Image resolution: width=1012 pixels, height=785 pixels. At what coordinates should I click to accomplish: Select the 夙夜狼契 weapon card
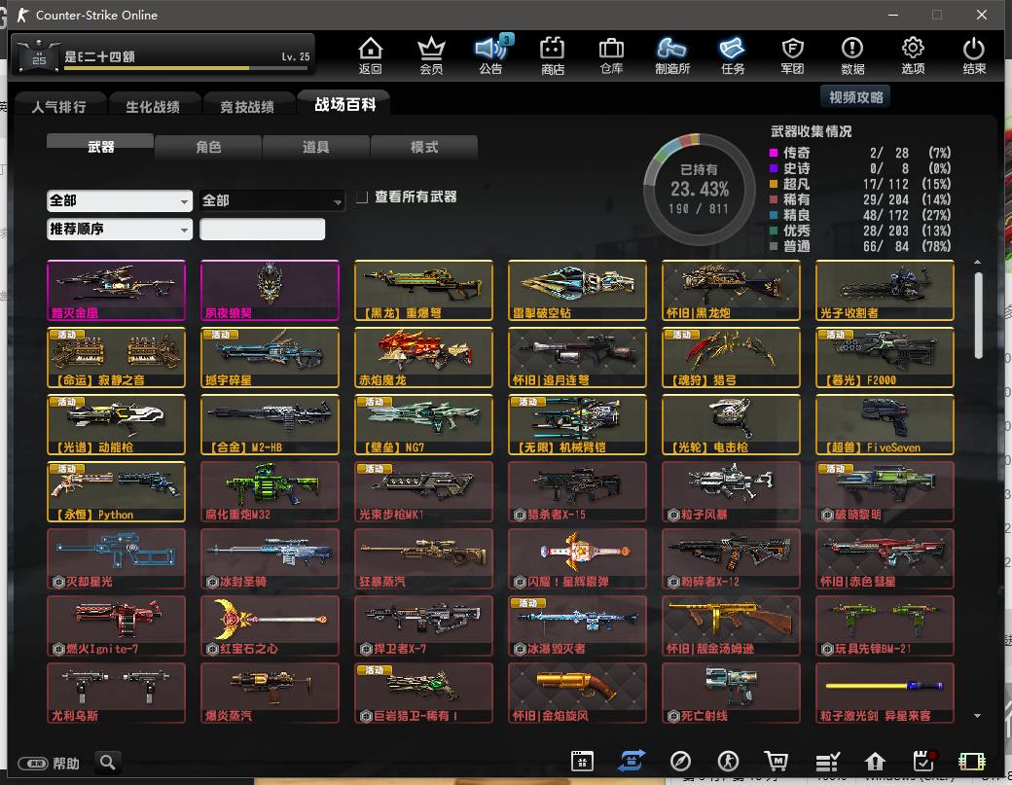point(270,290)
